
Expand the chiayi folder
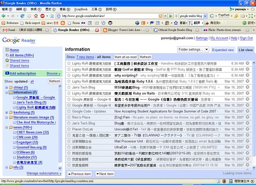click(7, 87)
